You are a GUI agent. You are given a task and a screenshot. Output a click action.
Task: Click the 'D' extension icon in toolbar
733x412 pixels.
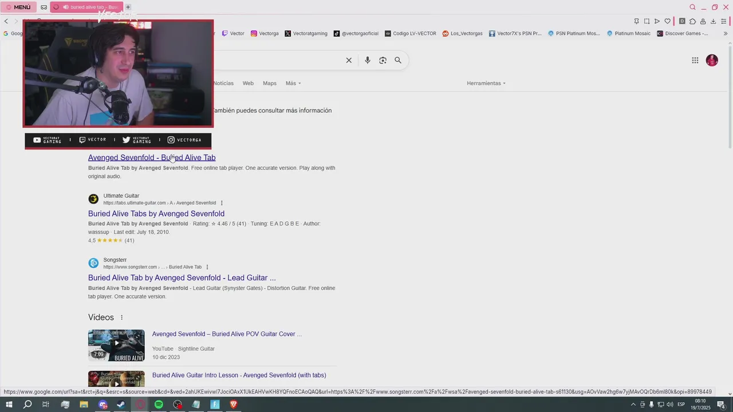[x=682, y=21]
